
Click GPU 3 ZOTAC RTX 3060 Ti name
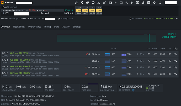[20, 73]
